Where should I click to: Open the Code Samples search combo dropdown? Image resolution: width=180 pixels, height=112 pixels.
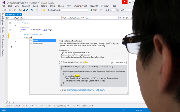pyautogui.click(x=87, y=10)
